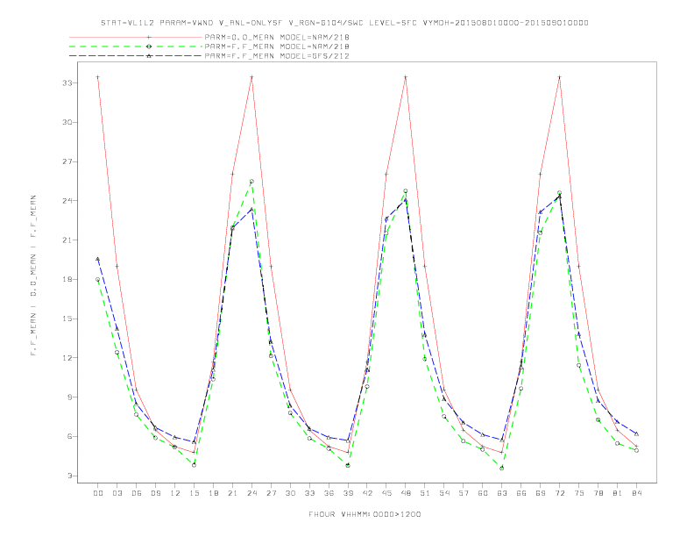Click y-axis tick label 18

tap(67, 280)
